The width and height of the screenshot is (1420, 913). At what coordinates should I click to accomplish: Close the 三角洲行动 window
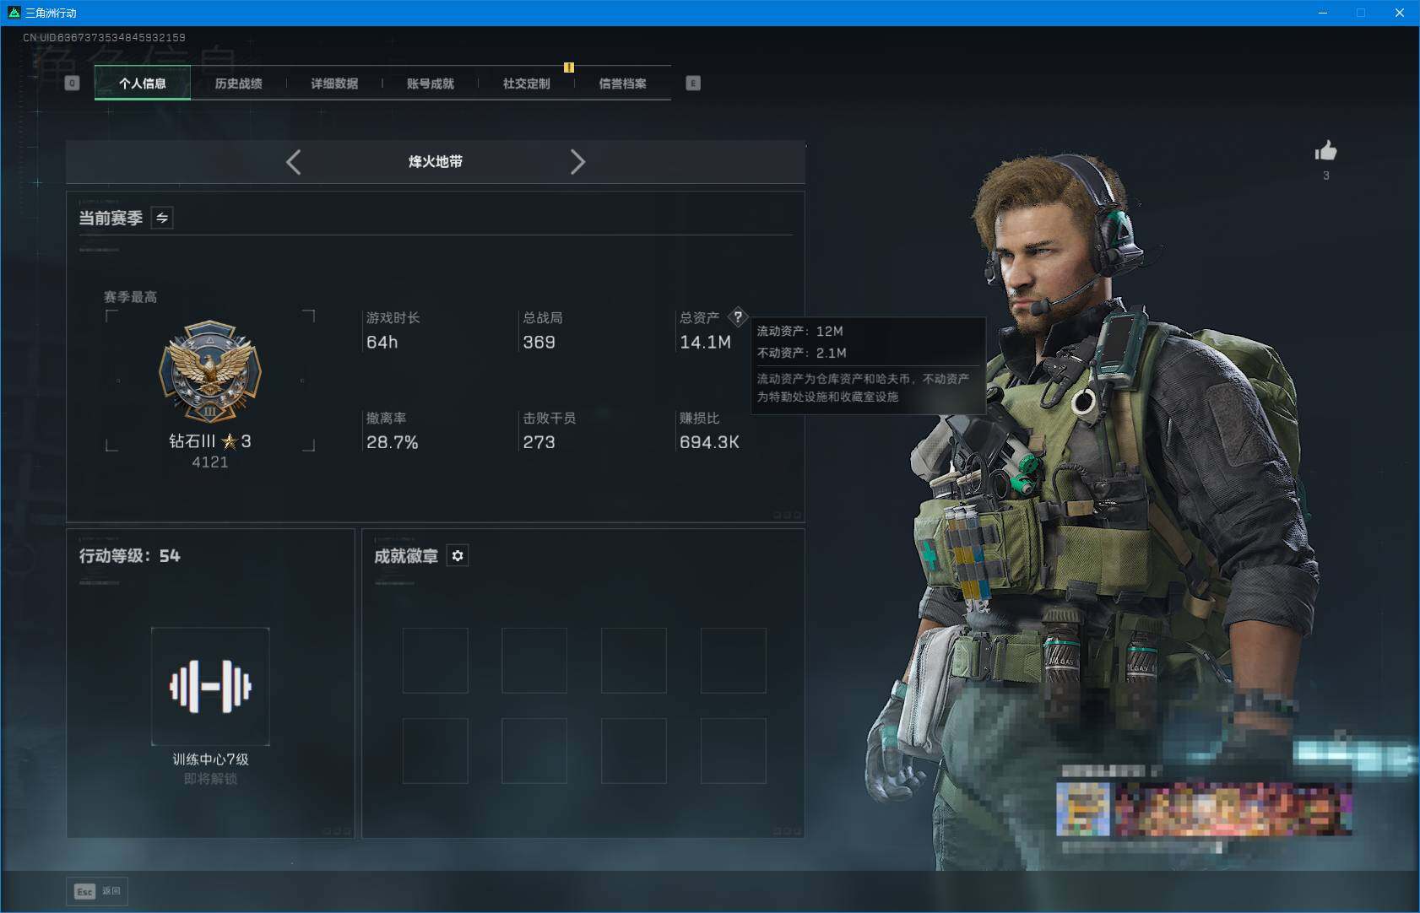tap(1400, 13)
